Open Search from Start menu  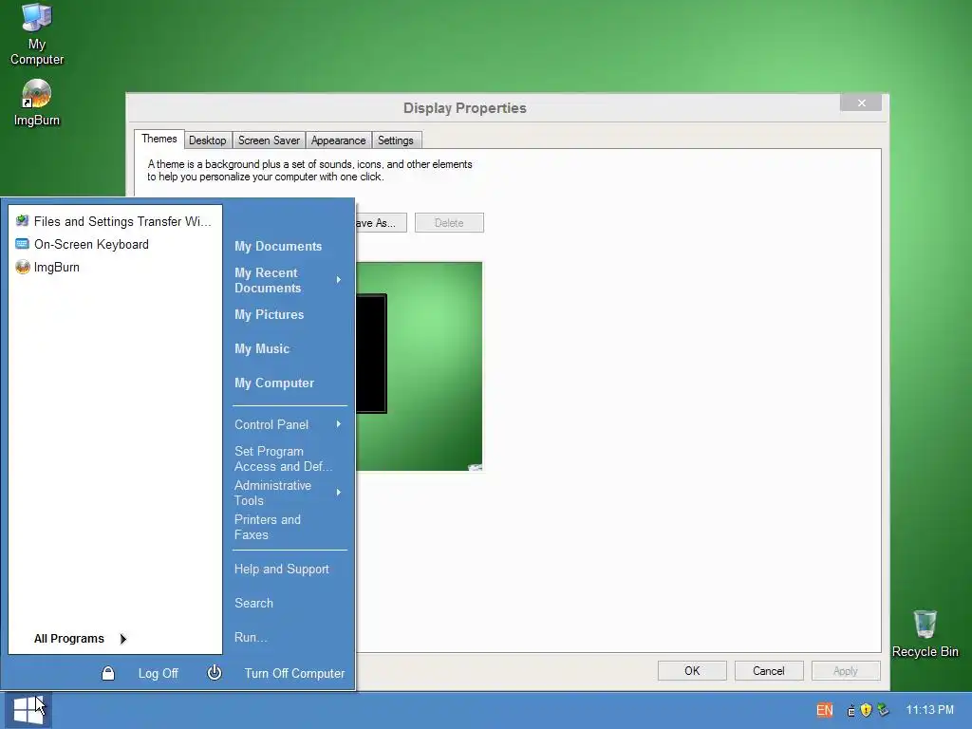click(x=253, y=603)
